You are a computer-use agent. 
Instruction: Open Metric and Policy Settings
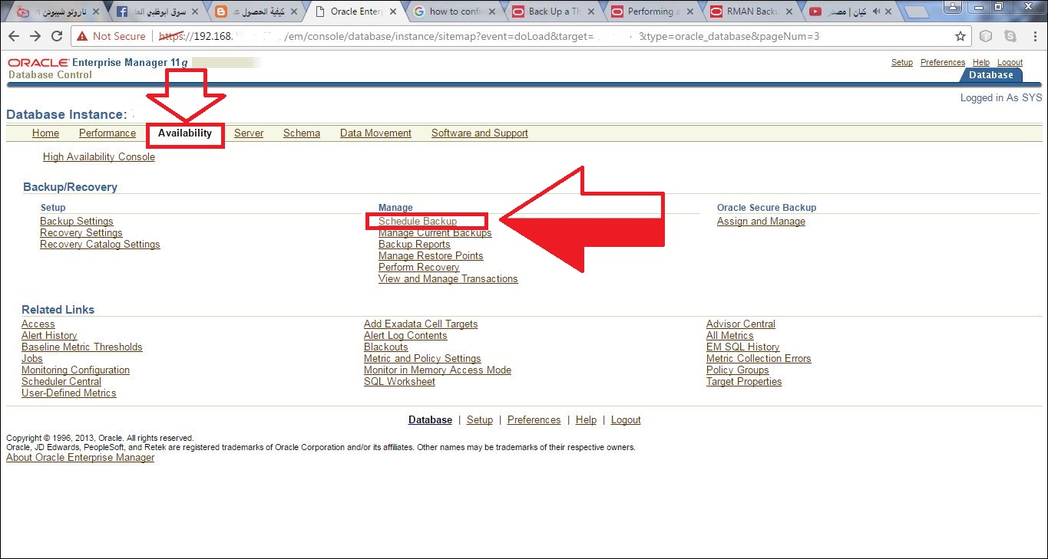click(x=422, y=359)
